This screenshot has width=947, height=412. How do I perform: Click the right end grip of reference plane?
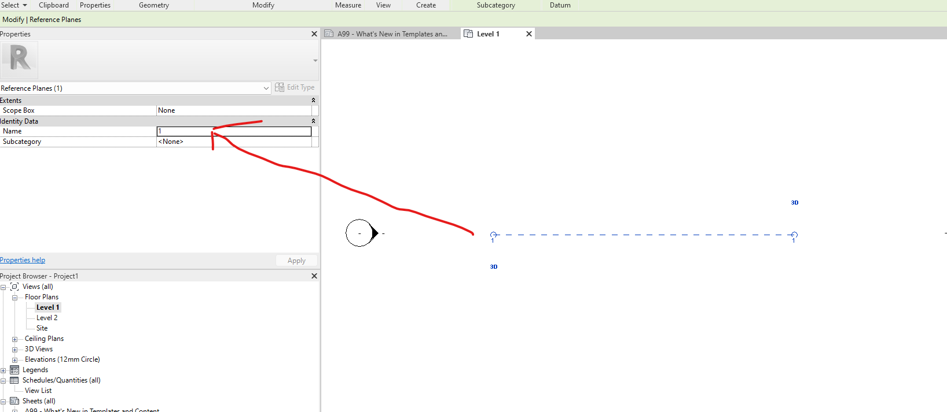point(794,235)
